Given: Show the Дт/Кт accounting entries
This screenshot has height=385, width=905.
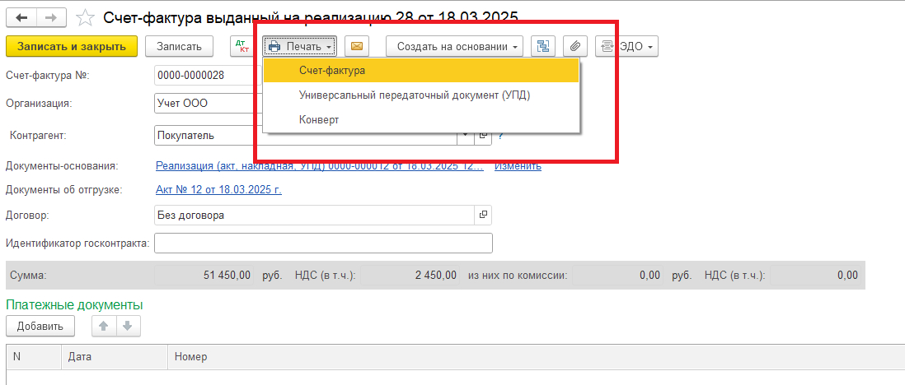Looking at the screenshot, I should [241, 47].
